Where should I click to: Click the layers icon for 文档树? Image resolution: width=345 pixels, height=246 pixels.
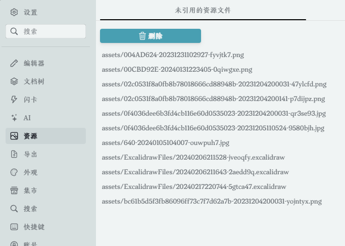(x=14, y=81)
